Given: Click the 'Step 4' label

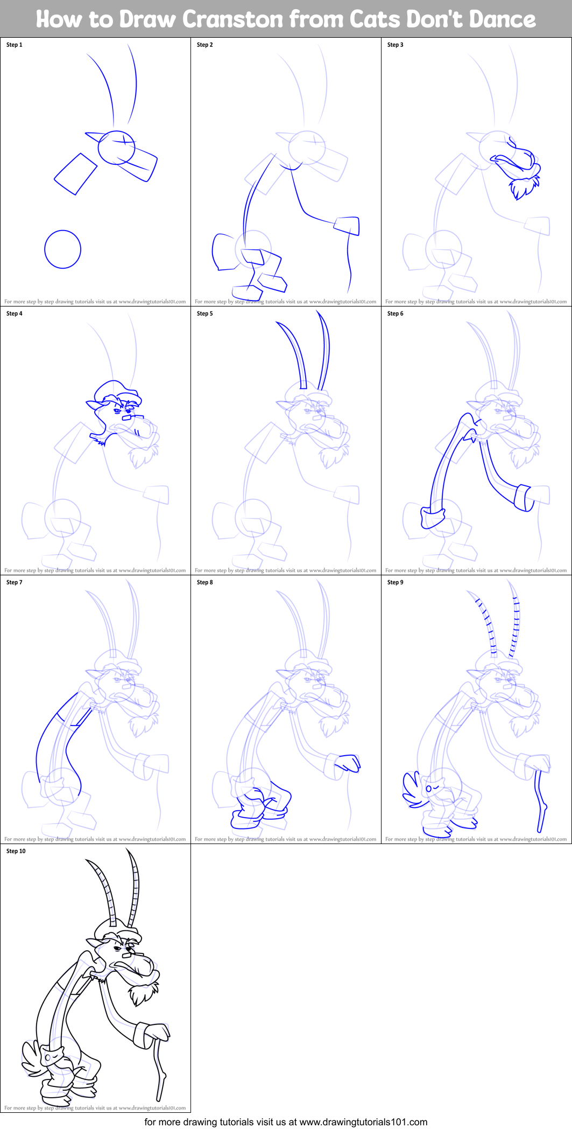Looking at the screenshot, I should click(15, 313).
